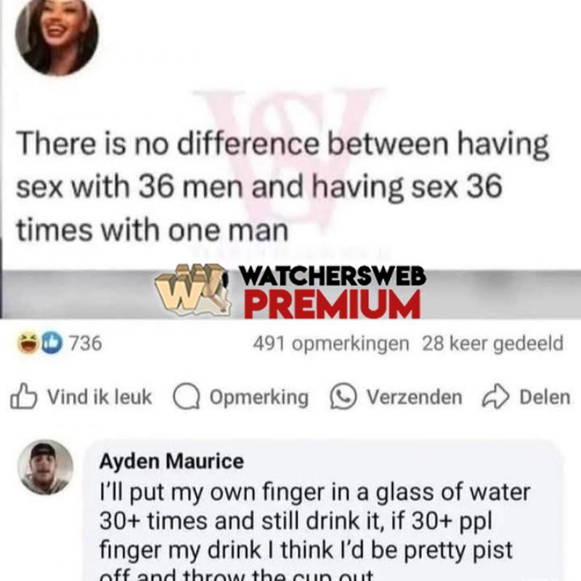Click the thumbs-up icon beside Vind ik leuk
The width and height of the screenshot is (581, 581).
pyautogui.click(x=23, y=397)
